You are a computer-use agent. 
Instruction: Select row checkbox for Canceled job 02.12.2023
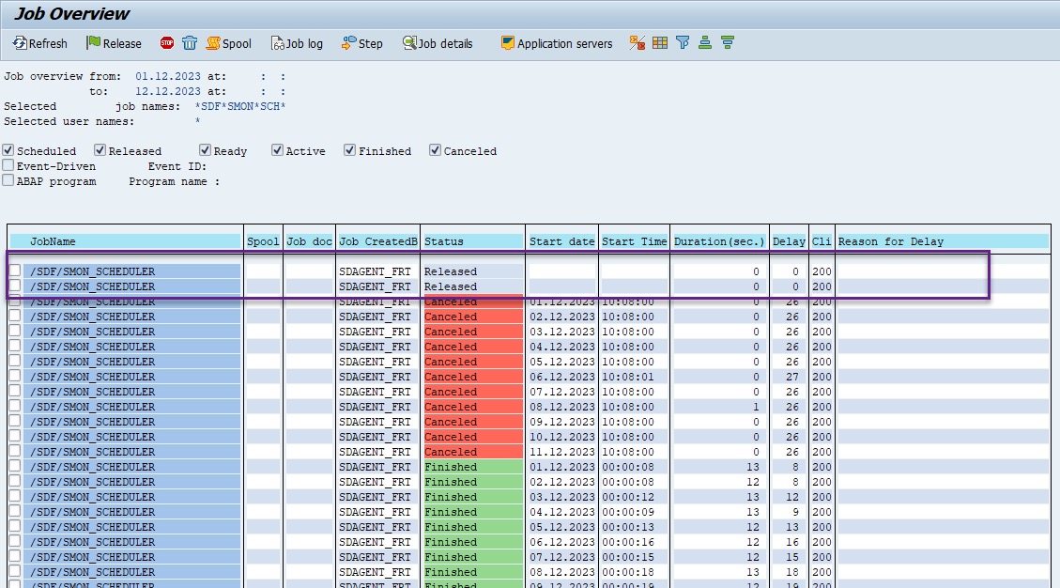click(15, 316)
